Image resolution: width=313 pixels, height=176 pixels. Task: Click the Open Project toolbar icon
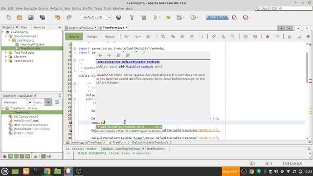pos(31,18)
